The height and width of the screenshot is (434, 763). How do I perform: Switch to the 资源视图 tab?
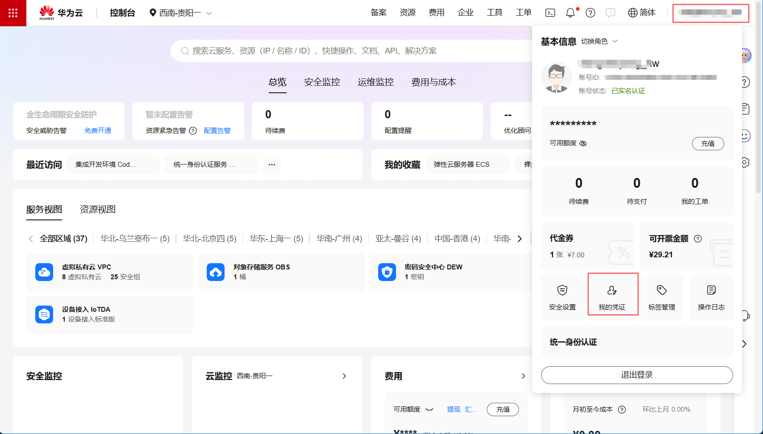[98, 209]
